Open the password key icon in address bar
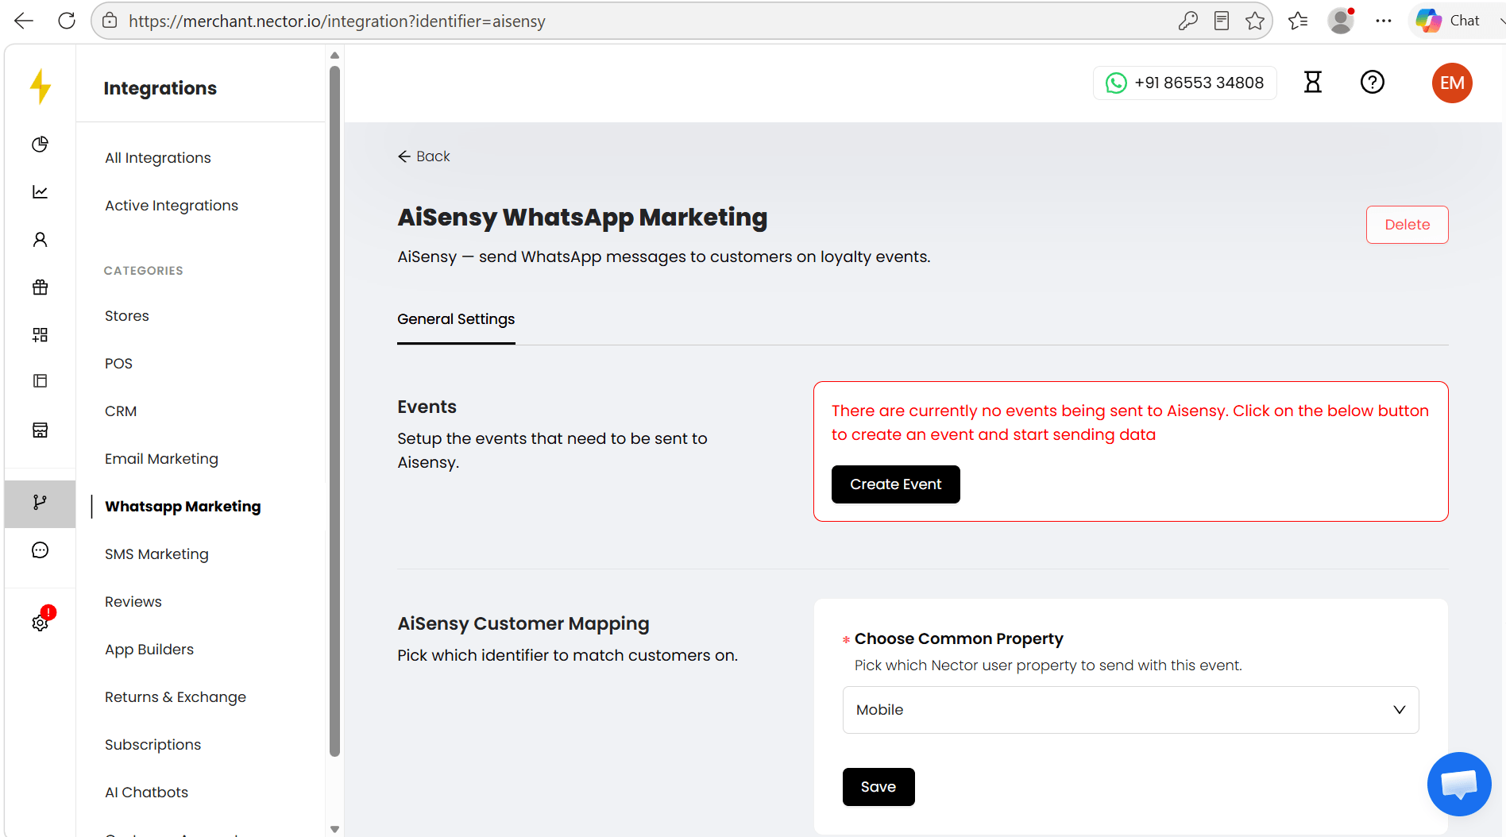 click(1187, 21)
